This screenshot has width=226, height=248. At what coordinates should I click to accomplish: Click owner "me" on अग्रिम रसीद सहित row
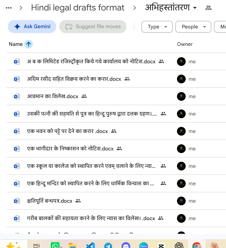(192, 79)
